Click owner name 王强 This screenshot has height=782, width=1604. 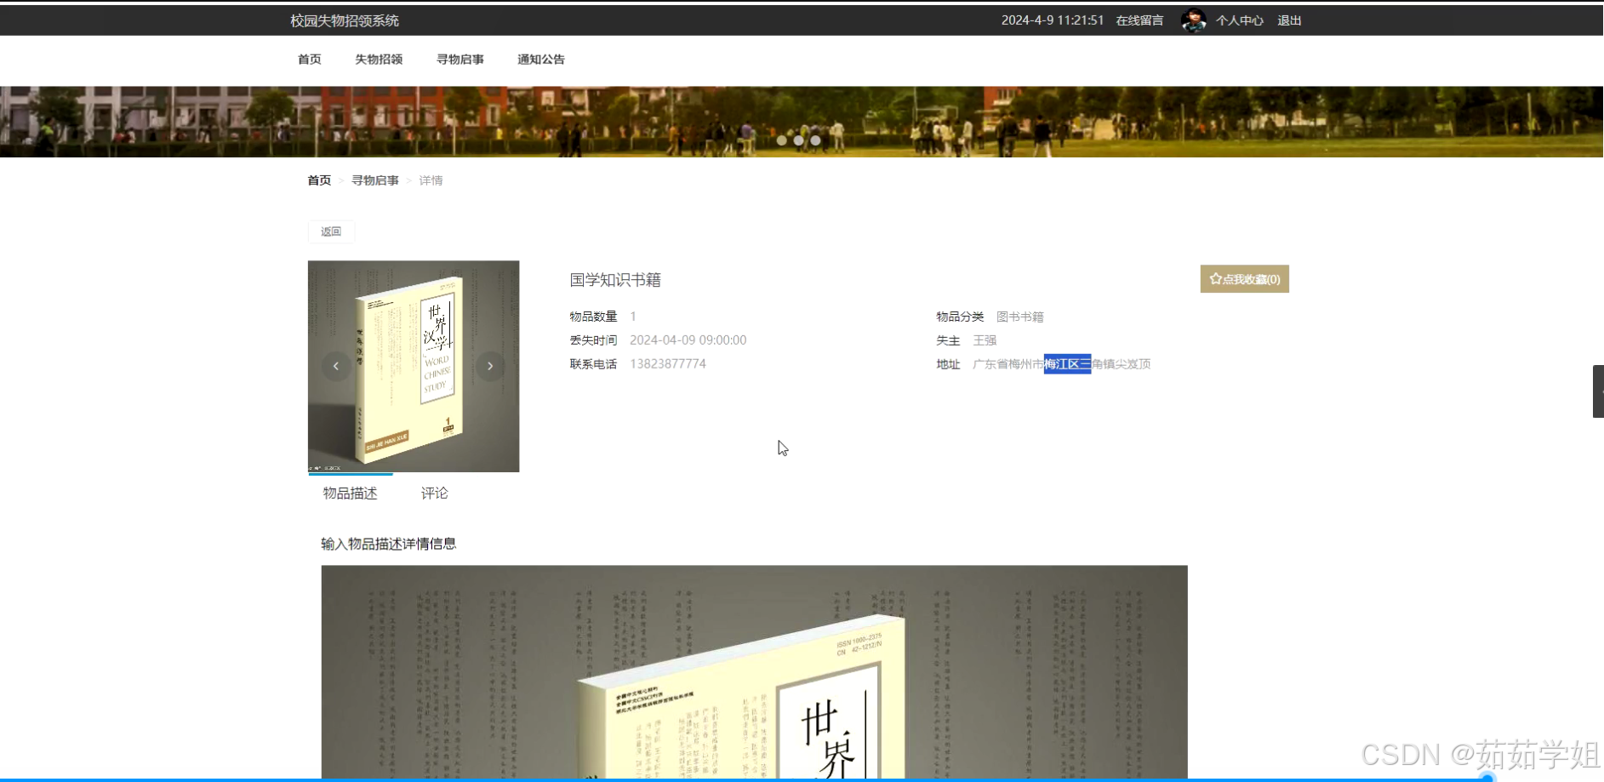pyautogui.click(x=985, y=340)
